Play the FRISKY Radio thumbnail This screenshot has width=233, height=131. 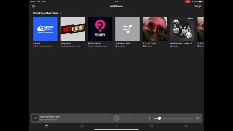100,29
